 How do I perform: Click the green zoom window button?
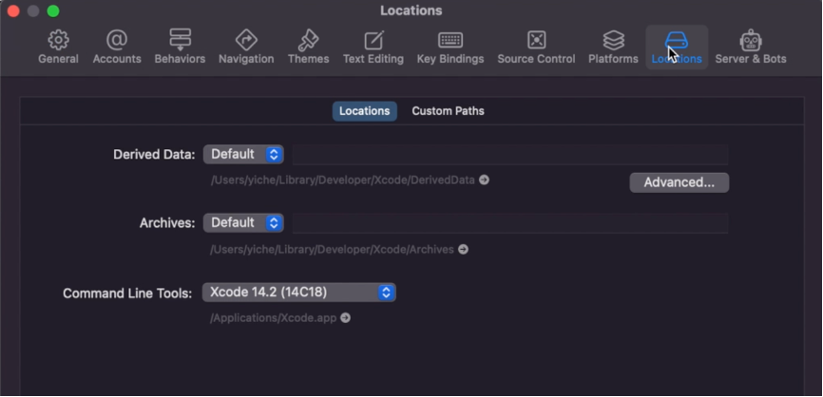[53, 11]
